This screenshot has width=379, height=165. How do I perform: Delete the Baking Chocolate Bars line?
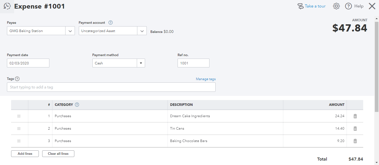point(355,141)
